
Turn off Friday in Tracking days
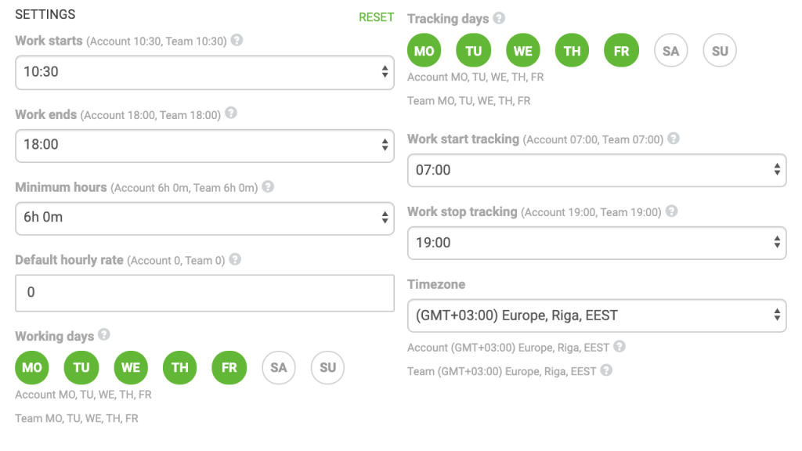621,49
